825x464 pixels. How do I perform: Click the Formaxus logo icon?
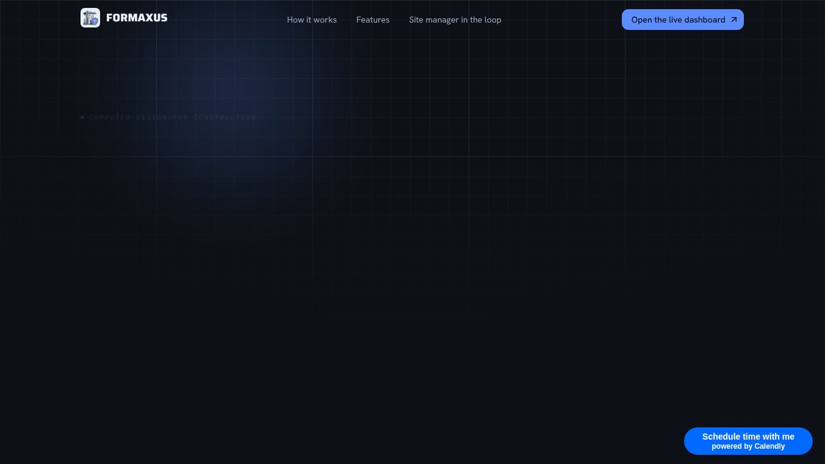(x=90, y=18)
